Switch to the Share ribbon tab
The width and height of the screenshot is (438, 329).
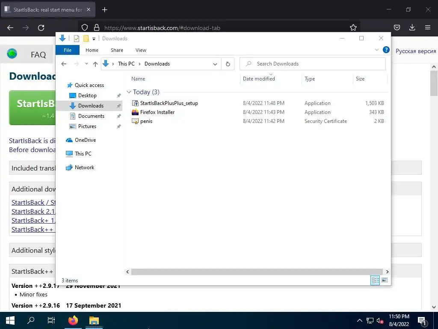pos(117,50)
